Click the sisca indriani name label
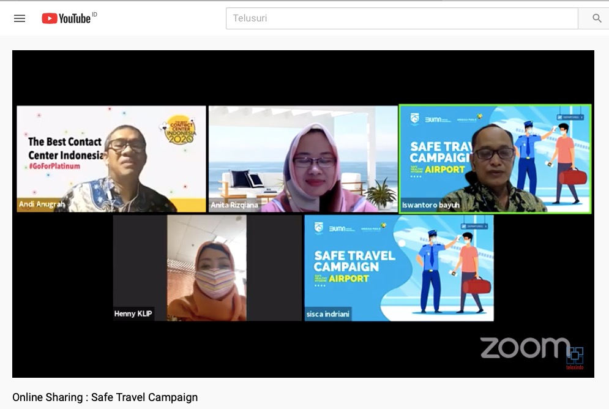 click(328, 314)
